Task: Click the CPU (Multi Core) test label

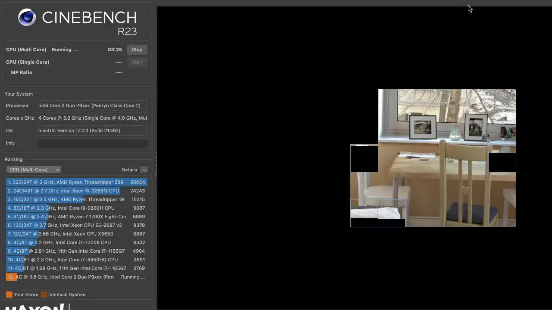Action: [26, 50]
